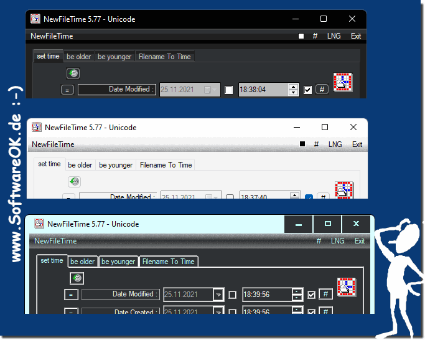The image size is (425, 340).
Task: Open 'Filename To Time' tab in top window
Action: pos(165,57)
